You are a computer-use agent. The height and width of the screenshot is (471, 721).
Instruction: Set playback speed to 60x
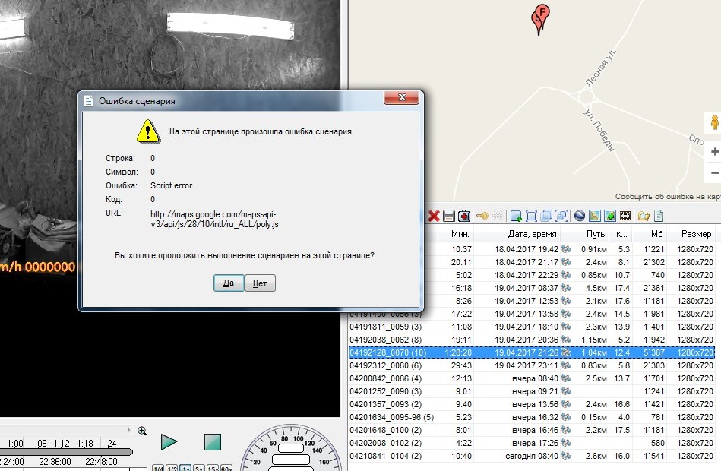(x=226, y=468)
